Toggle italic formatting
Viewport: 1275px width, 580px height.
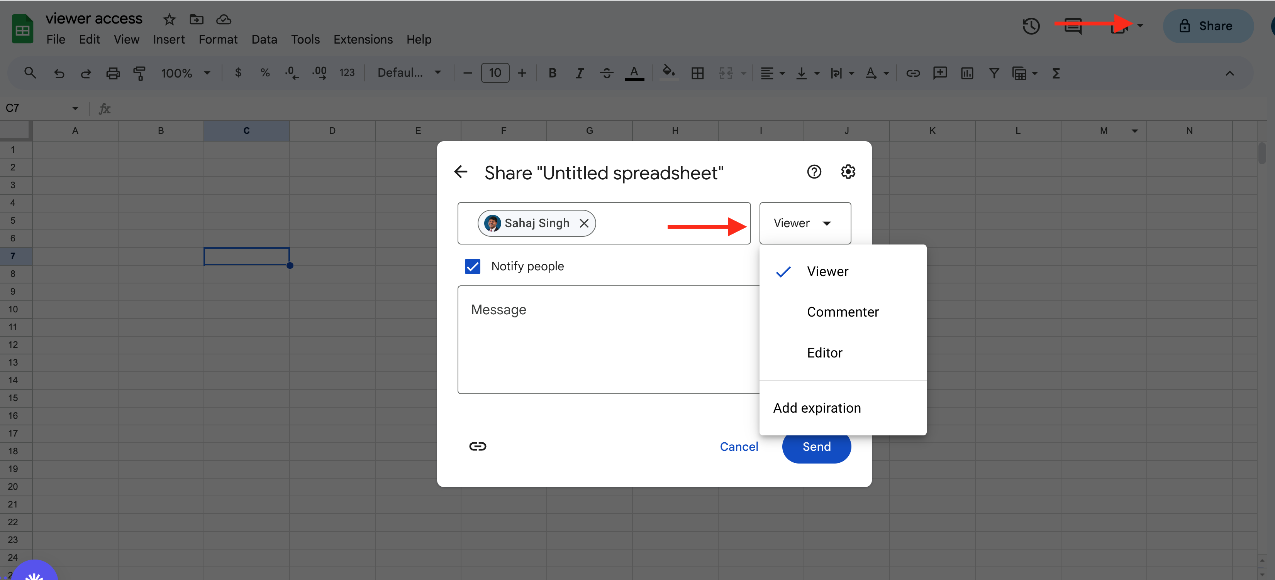[x=580, y=73]
